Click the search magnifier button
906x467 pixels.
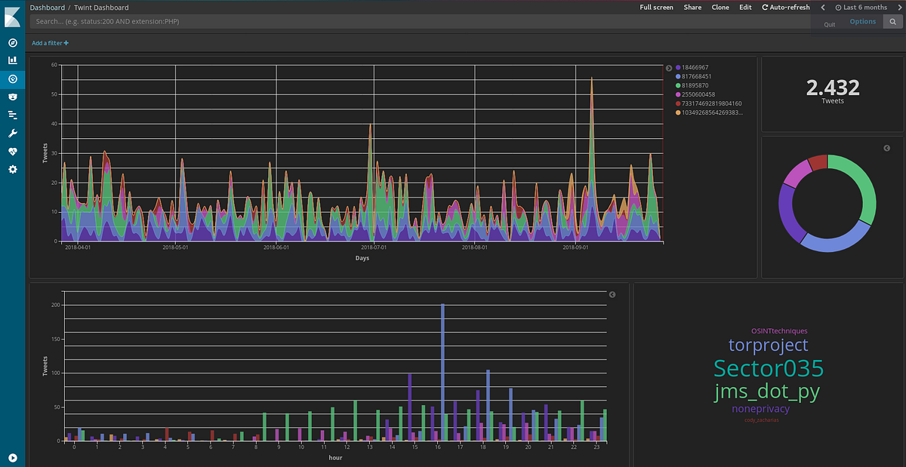pos(892,22)
